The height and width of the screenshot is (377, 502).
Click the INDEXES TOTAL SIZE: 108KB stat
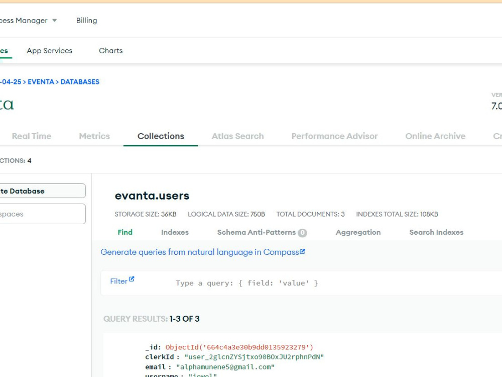pyautogui.click(x=397, y=214)
